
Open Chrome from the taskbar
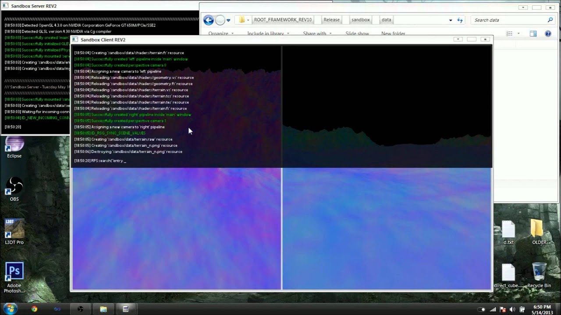coord(34,309)
